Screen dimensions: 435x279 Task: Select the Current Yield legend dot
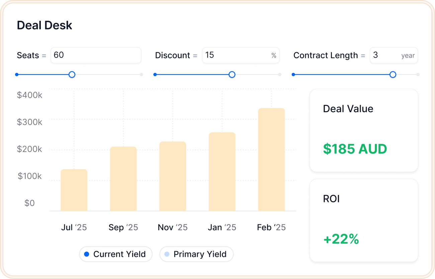point(86,254)
